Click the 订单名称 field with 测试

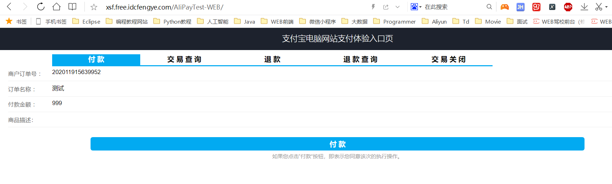pyautogui.click(x=58, y=88)
